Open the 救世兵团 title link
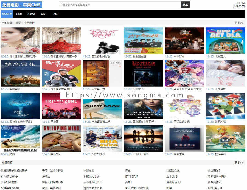The height and width of the screenshot is (190, 247). point(220,154)
